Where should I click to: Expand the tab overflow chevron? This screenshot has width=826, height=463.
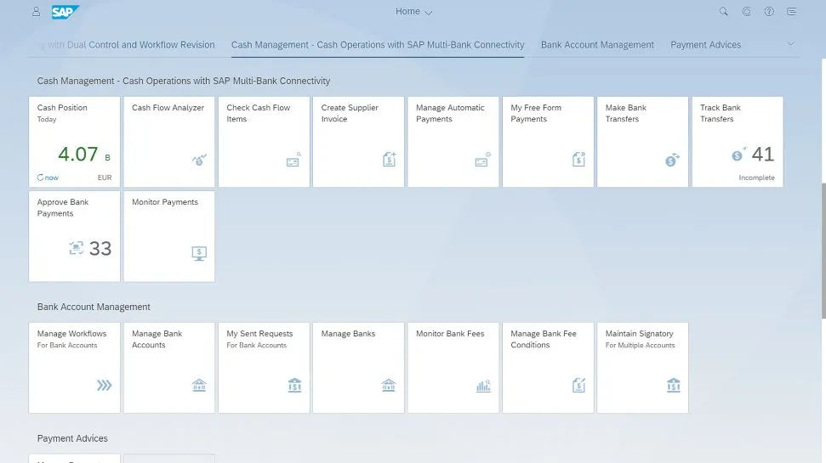click(x=790, y=44)
